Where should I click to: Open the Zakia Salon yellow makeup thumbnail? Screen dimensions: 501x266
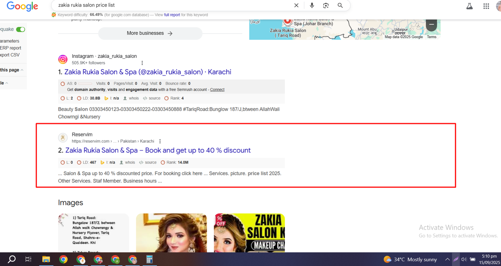click(249, 233)
